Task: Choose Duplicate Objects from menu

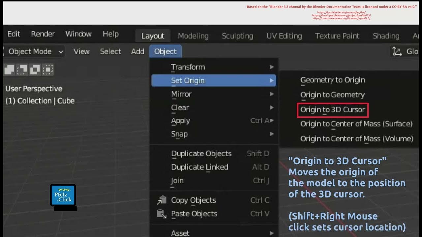Action: tap(214, 153)
